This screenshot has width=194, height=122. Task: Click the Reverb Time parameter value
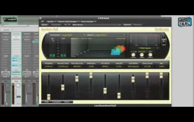(63, 66)
